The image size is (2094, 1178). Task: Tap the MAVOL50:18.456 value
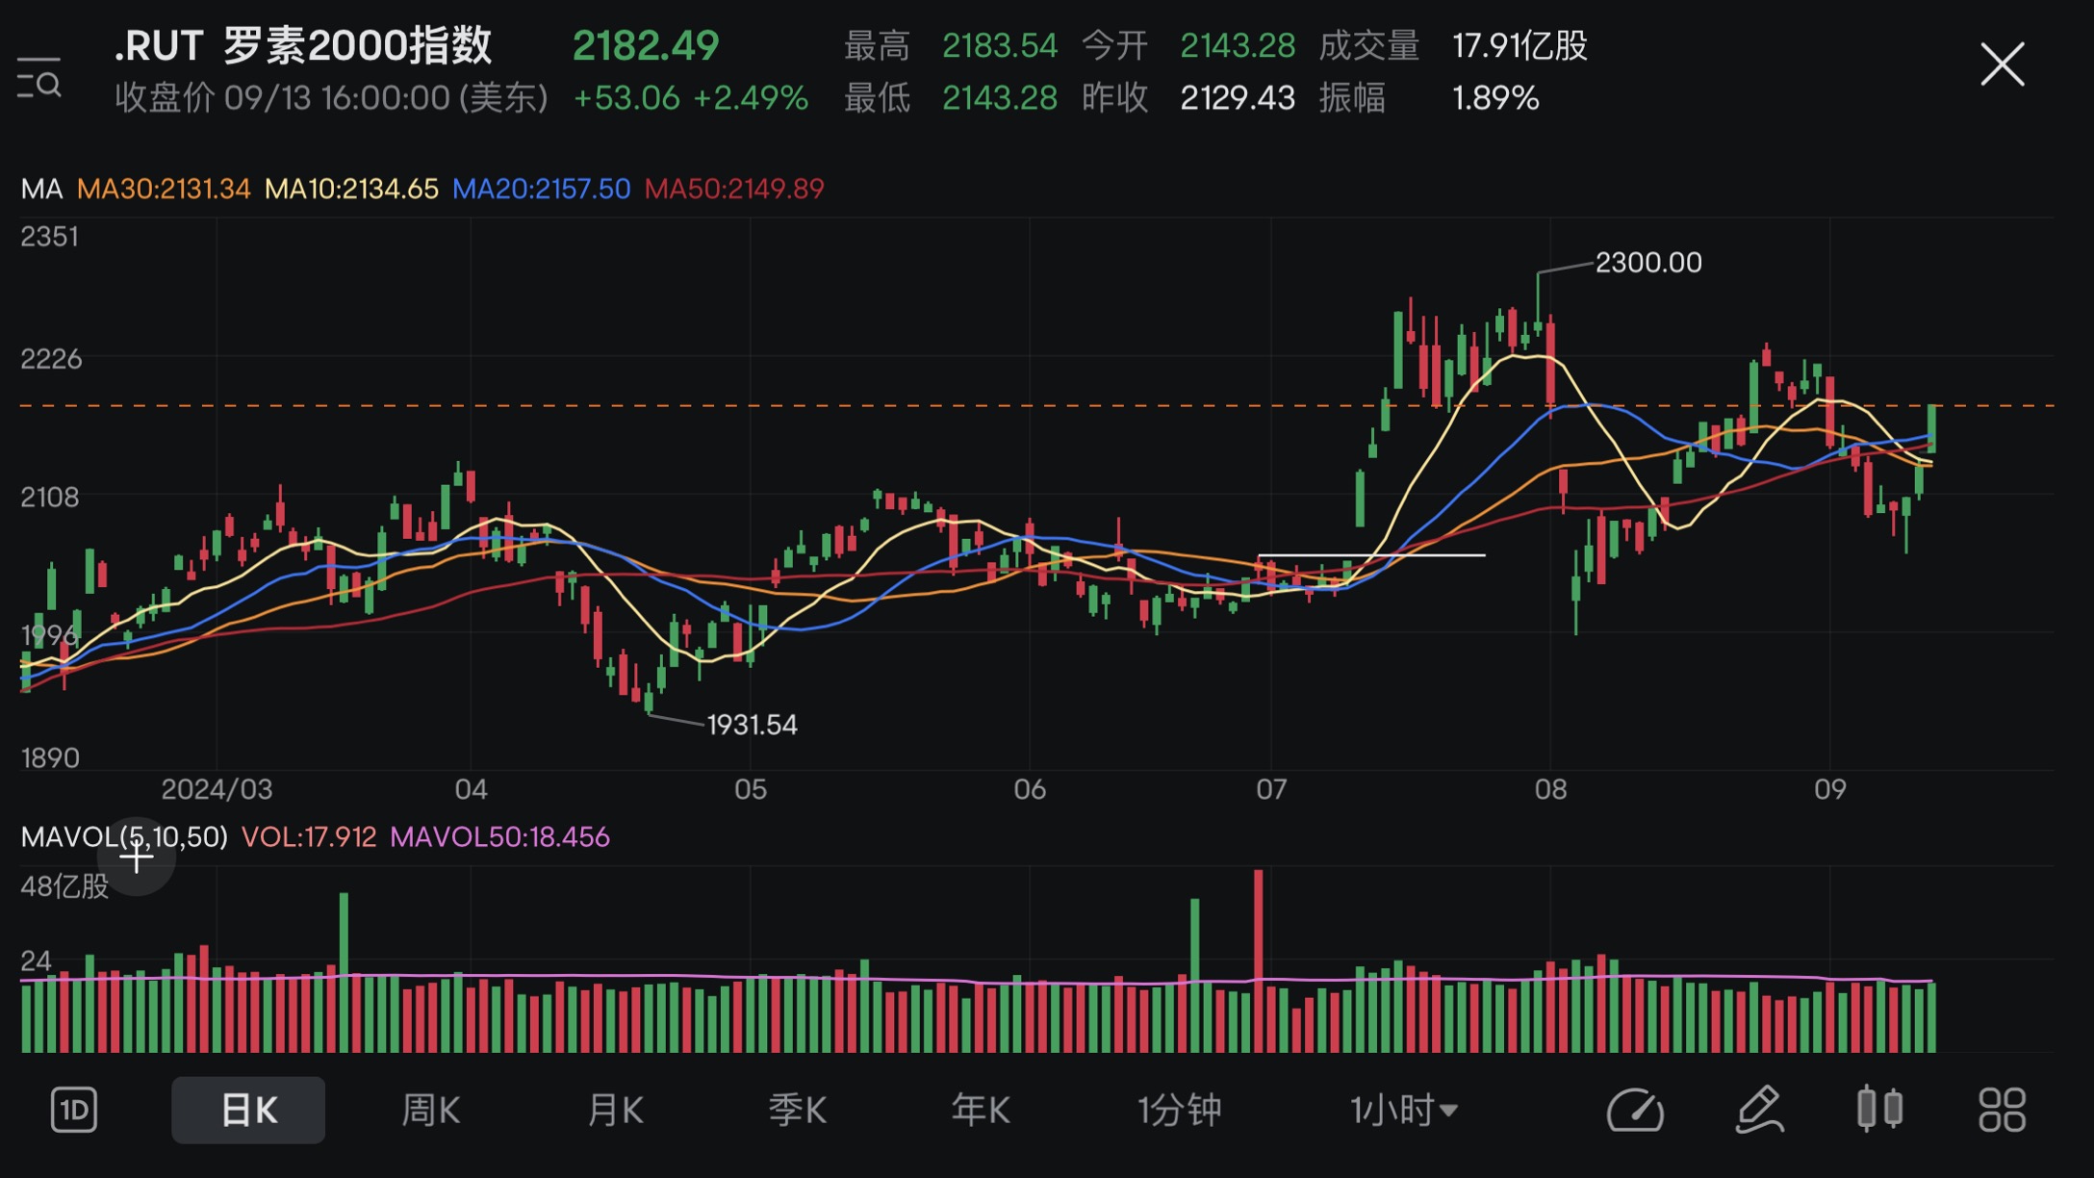(x=499, y=836)
